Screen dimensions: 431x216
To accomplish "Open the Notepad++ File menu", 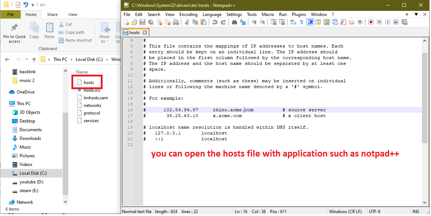I will coord(127,14).
